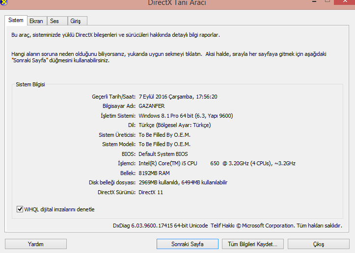Click the DirectX Sürümü label

click(116, 192)
